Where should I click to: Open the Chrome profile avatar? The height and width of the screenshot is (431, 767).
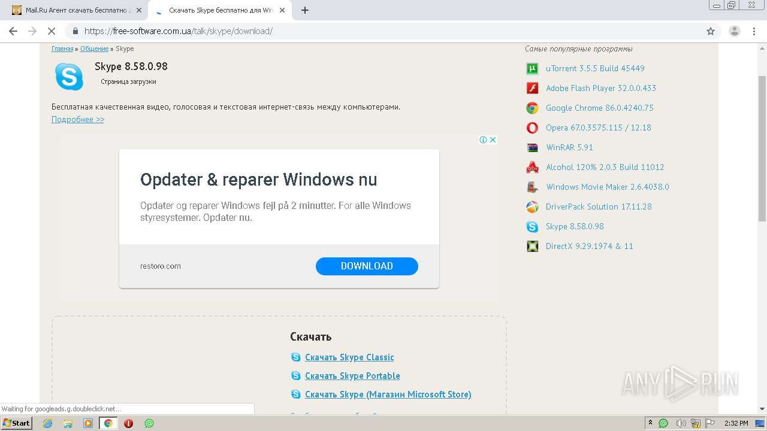735,31
